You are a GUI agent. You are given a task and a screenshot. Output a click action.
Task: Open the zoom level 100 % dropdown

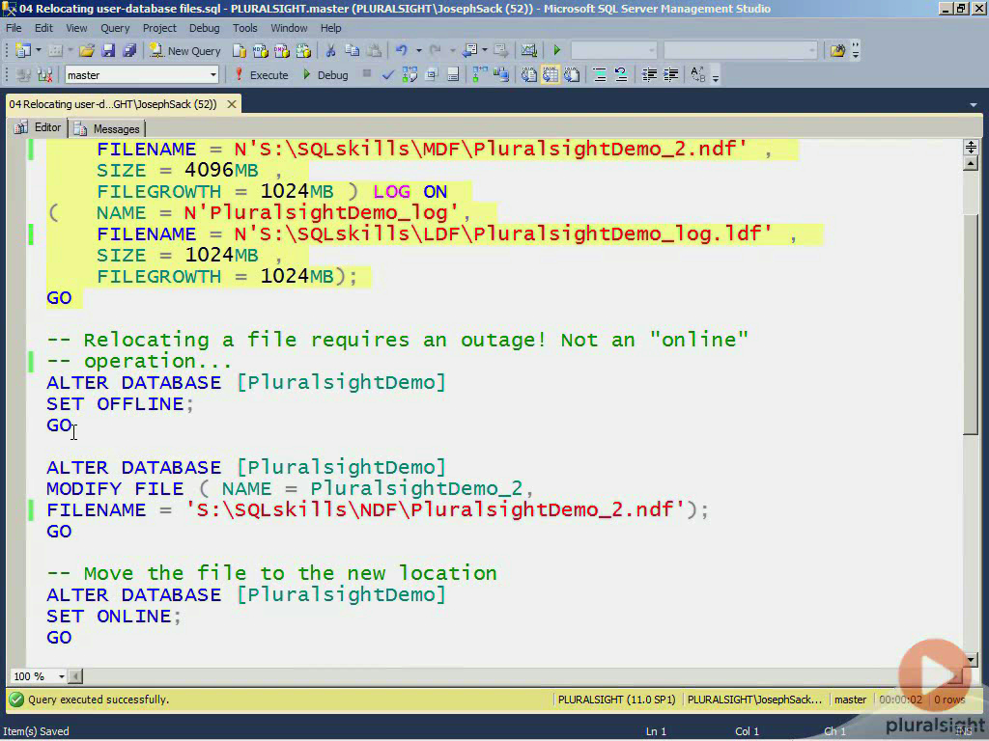[x=61, y=676]
